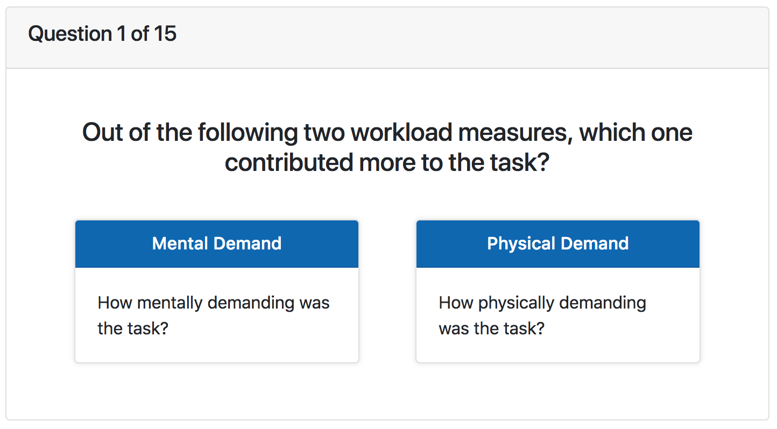
Task: Click the "Question 1 of 15" heading
Action: pyautogui.click(x=102, y=34)
